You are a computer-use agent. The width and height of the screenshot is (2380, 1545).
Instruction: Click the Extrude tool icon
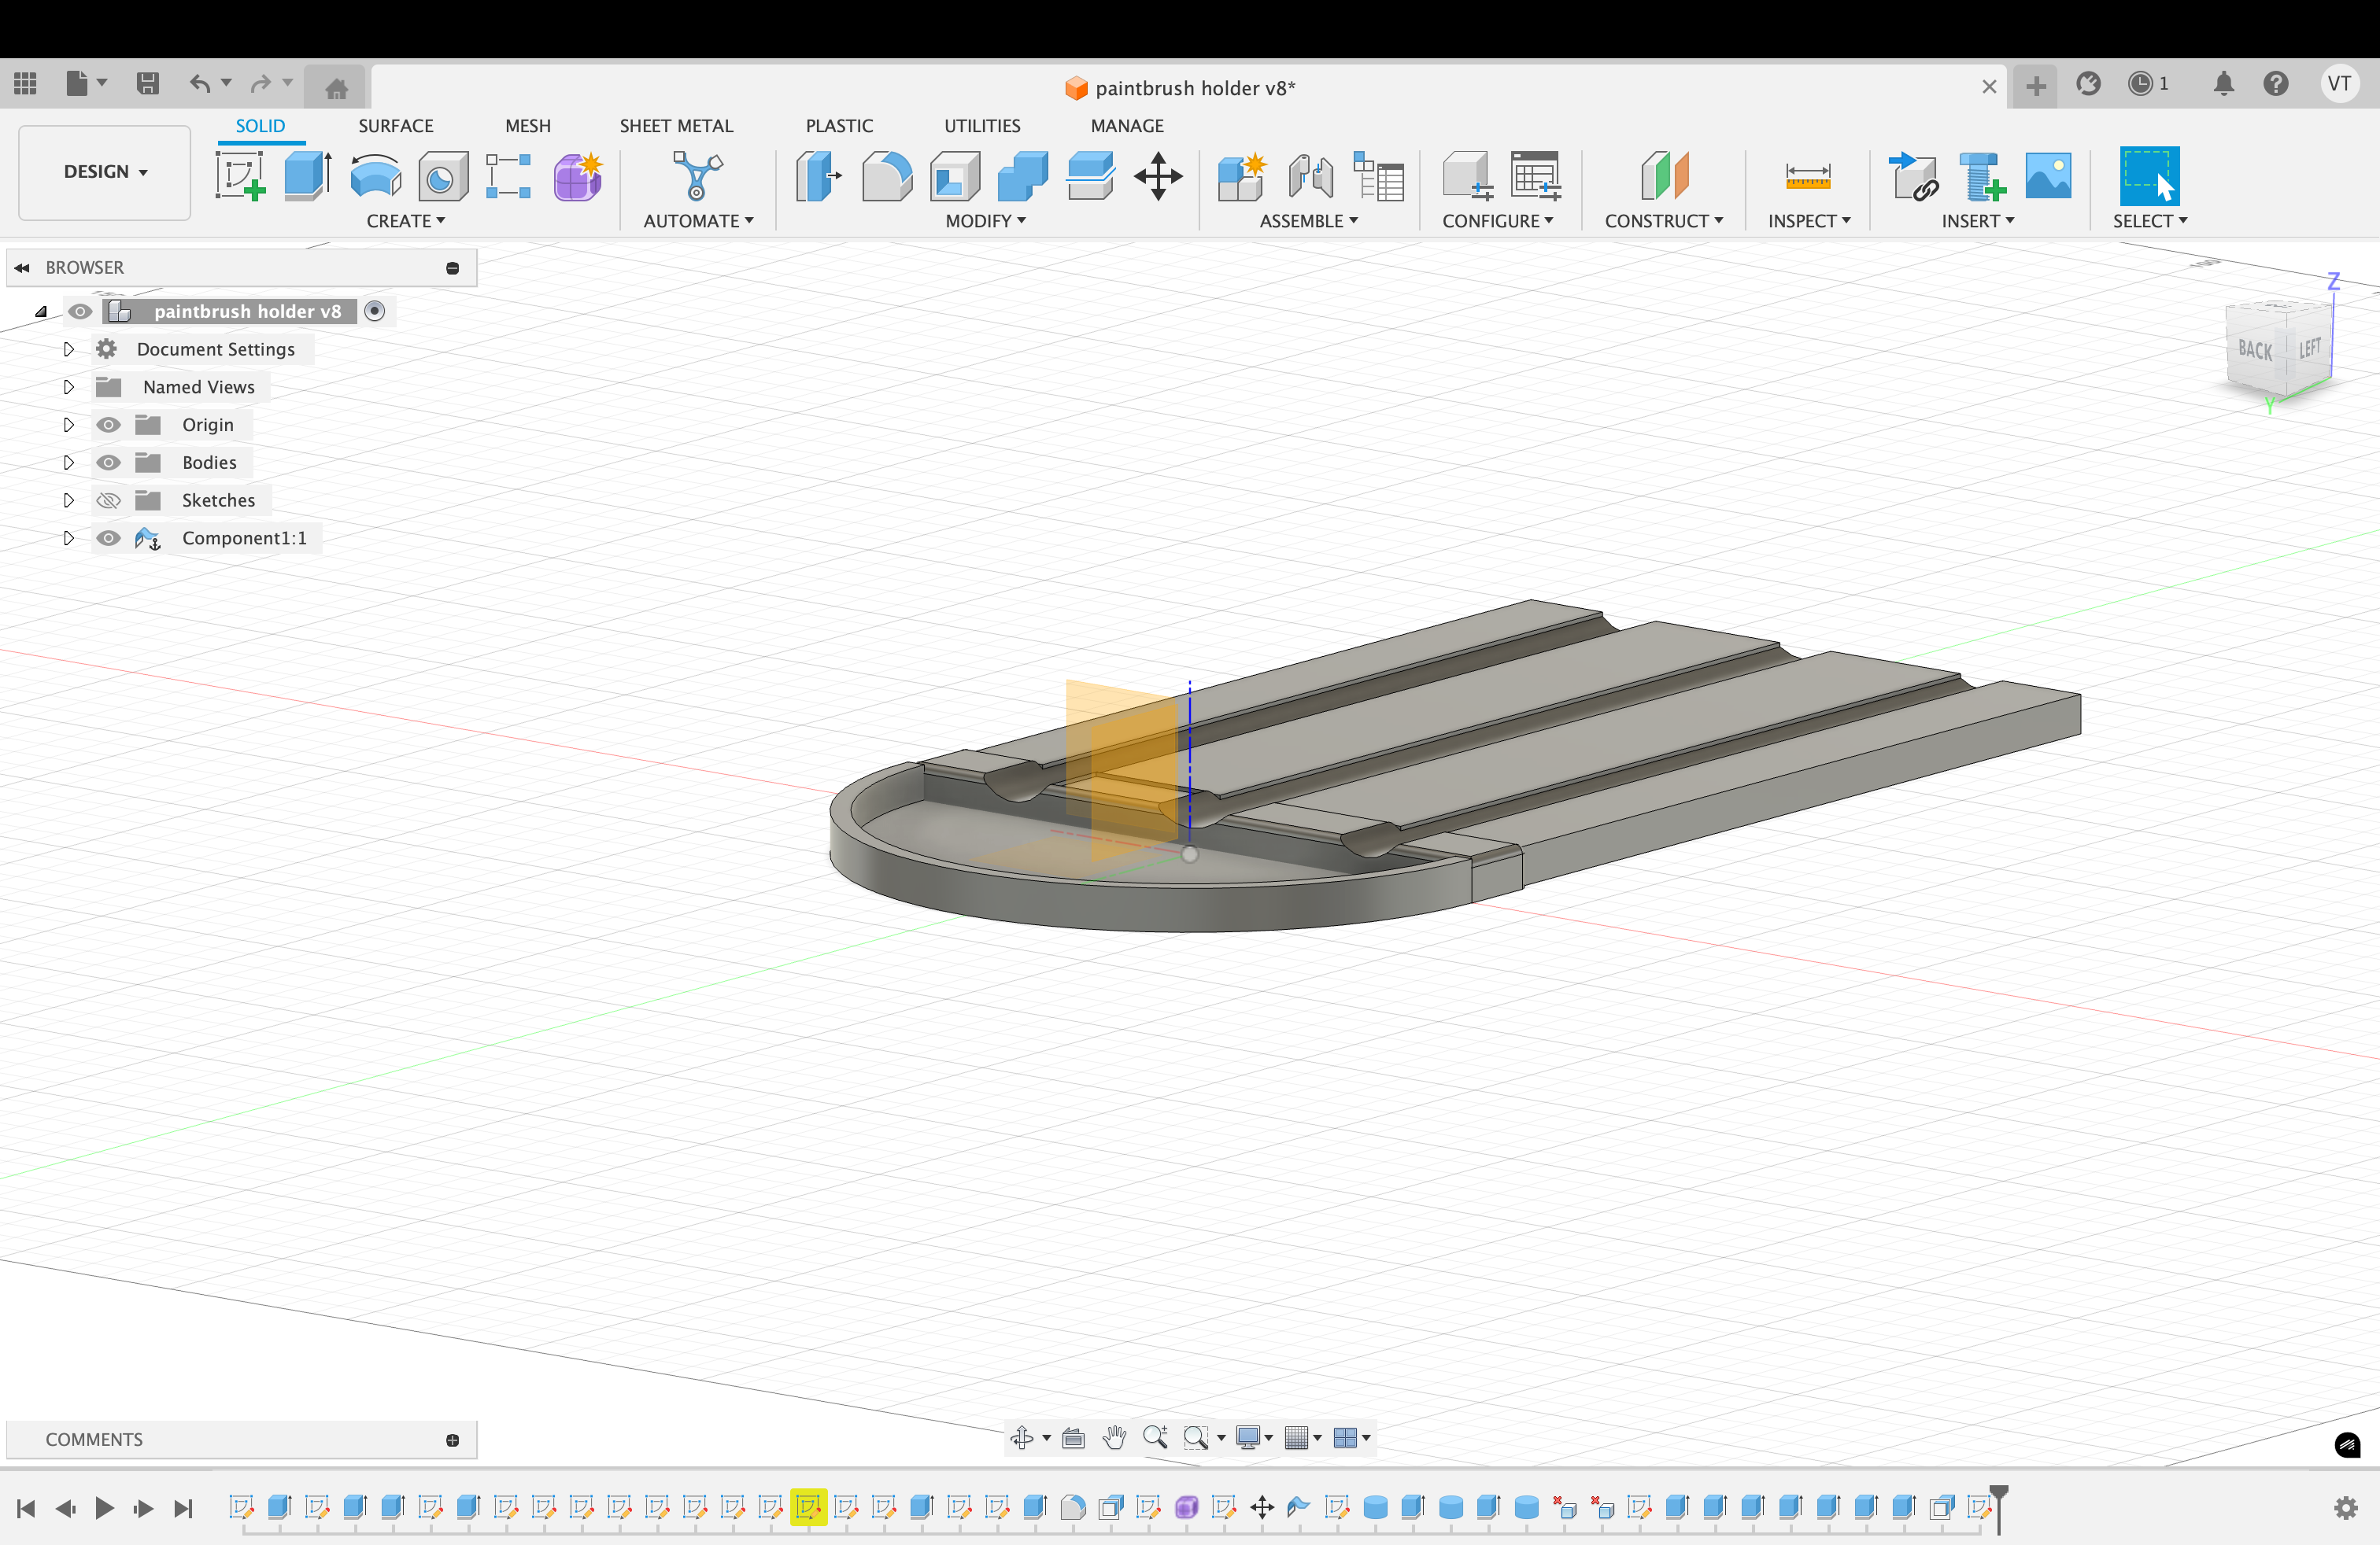tap(307, 176)
